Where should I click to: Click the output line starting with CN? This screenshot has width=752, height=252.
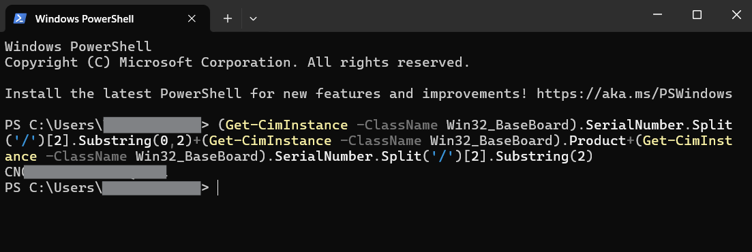(x=86, y=172)
